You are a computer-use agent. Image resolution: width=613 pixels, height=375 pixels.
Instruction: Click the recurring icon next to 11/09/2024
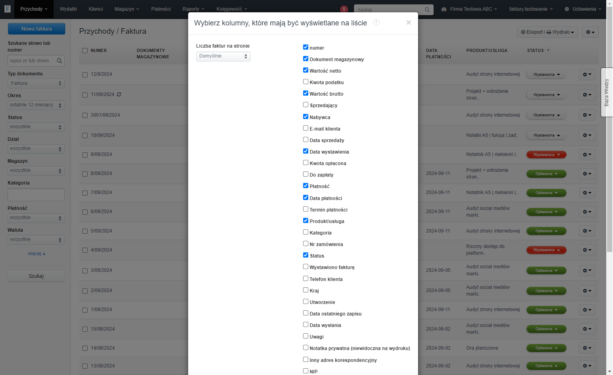click(x=119, y=94)
